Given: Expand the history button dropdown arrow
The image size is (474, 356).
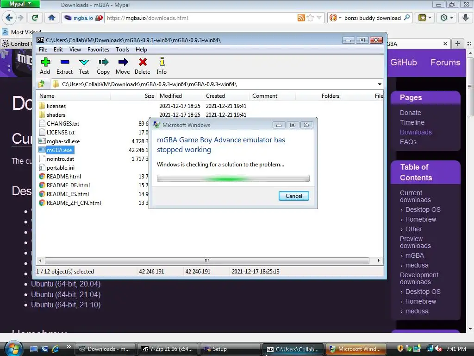Looking at the screenshot, I should point(451,18).
